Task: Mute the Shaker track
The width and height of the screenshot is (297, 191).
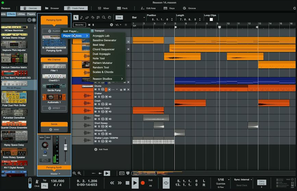Action: [95, 97]
